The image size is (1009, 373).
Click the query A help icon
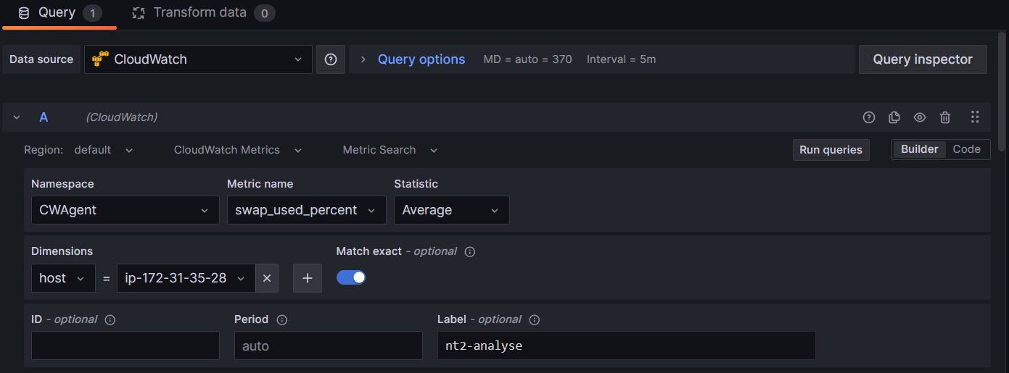tap(869, 117)
